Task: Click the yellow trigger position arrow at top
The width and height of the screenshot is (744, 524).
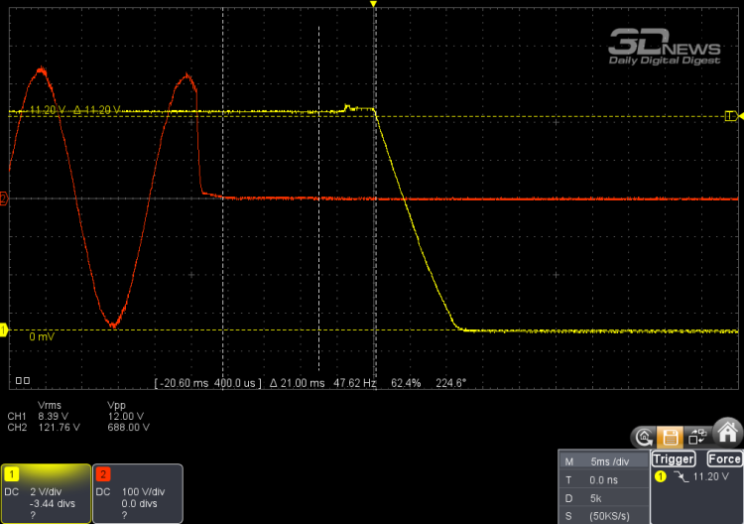Action: coord(374,5)
